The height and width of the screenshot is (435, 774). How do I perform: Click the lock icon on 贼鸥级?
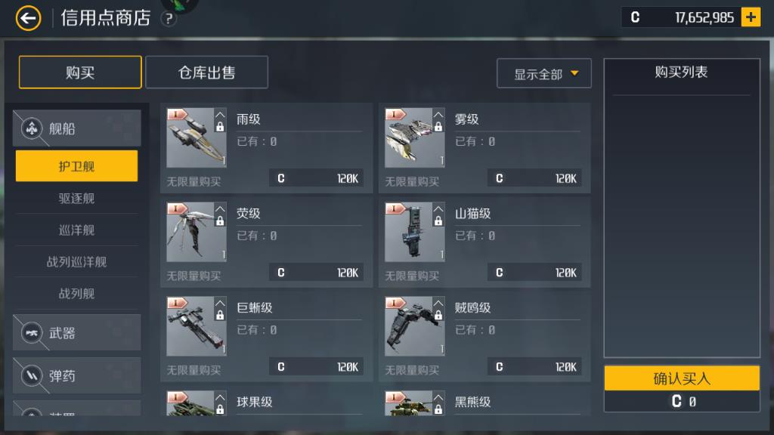438,315
